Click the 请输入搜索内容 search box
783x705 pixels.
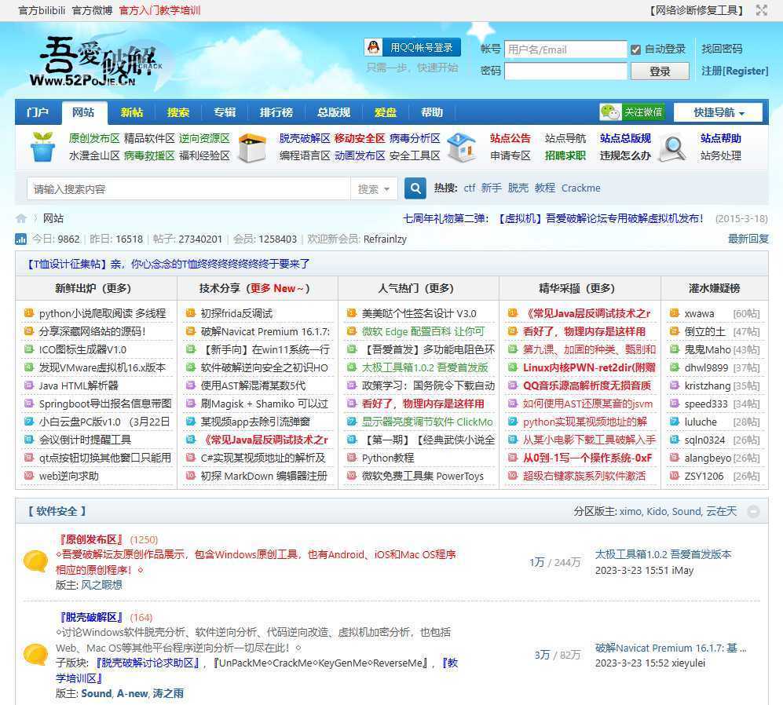pos(188,188)
